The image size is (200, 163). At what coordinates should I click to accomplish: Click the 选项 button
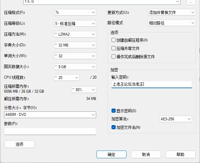[19, 144]
